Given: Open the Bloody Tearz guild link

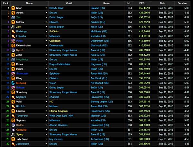Looking at the screenshot, I should 56,8.
